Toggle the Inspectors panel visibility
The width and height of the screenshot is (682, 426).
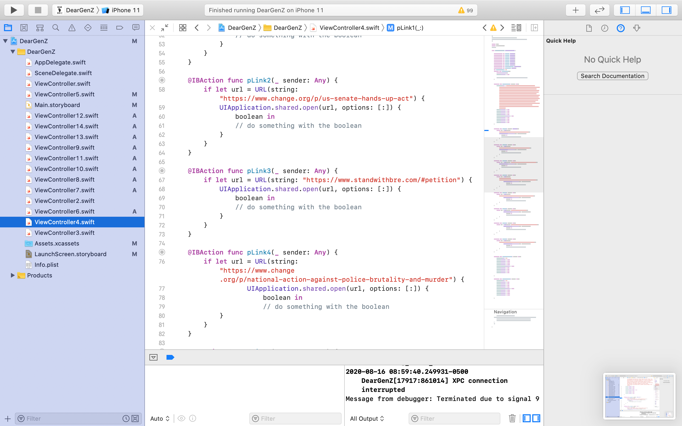click(x=666, y=10)
